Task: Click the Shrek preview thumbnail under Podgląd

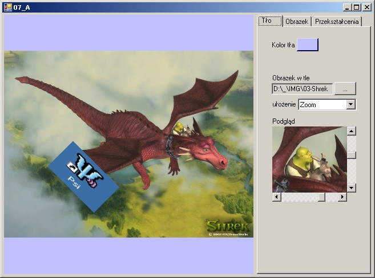Action: pyautogui.click(x=309, y=160)
